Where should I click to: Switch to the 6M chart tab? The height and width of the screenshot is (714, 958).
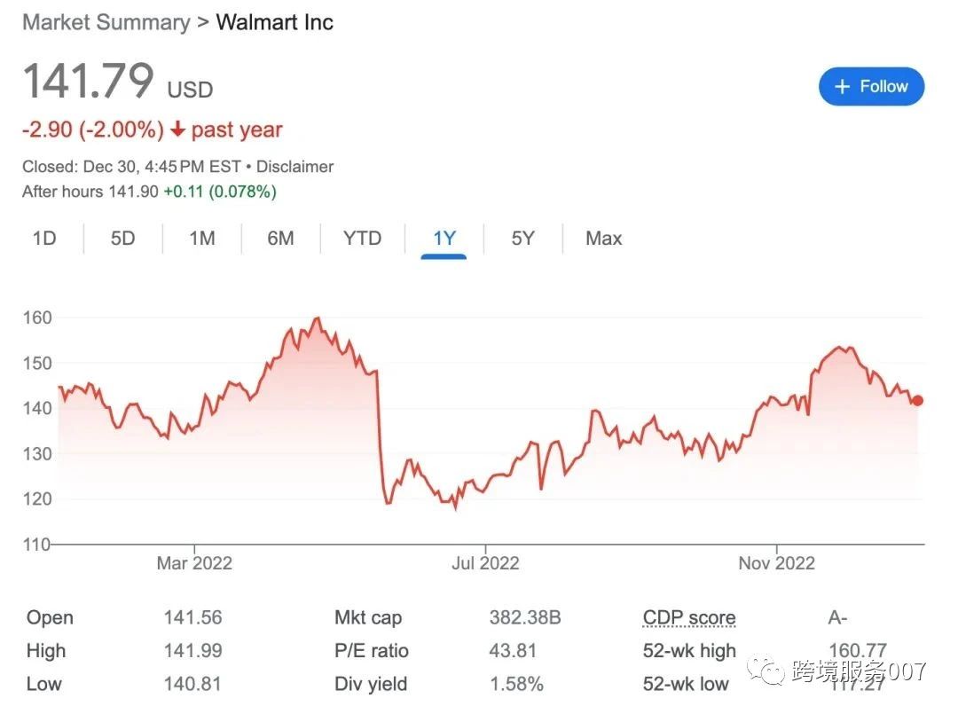(280, 239)
